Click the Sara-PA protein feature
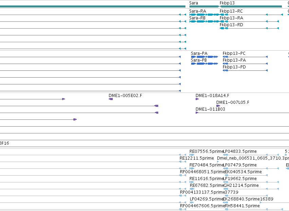The image size is (289, 211). pyautogui.click(x=199, y=53)
